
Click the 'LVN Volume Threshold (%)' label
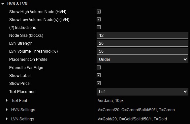coord(33,51)
